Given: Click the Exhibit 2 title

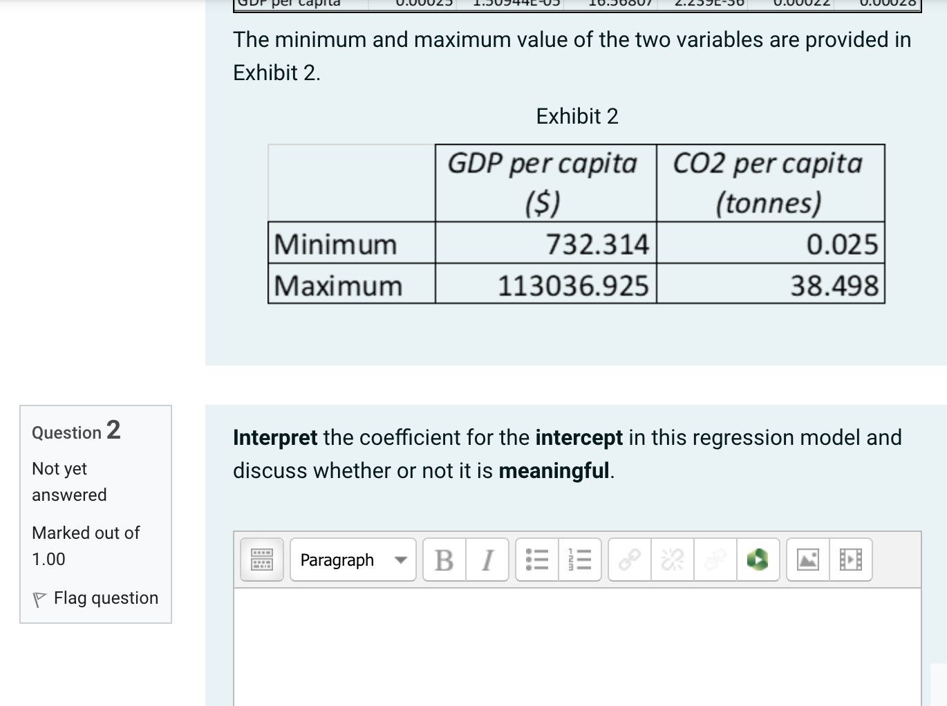Looking at the screenshot, I should (x=577, y=116).
